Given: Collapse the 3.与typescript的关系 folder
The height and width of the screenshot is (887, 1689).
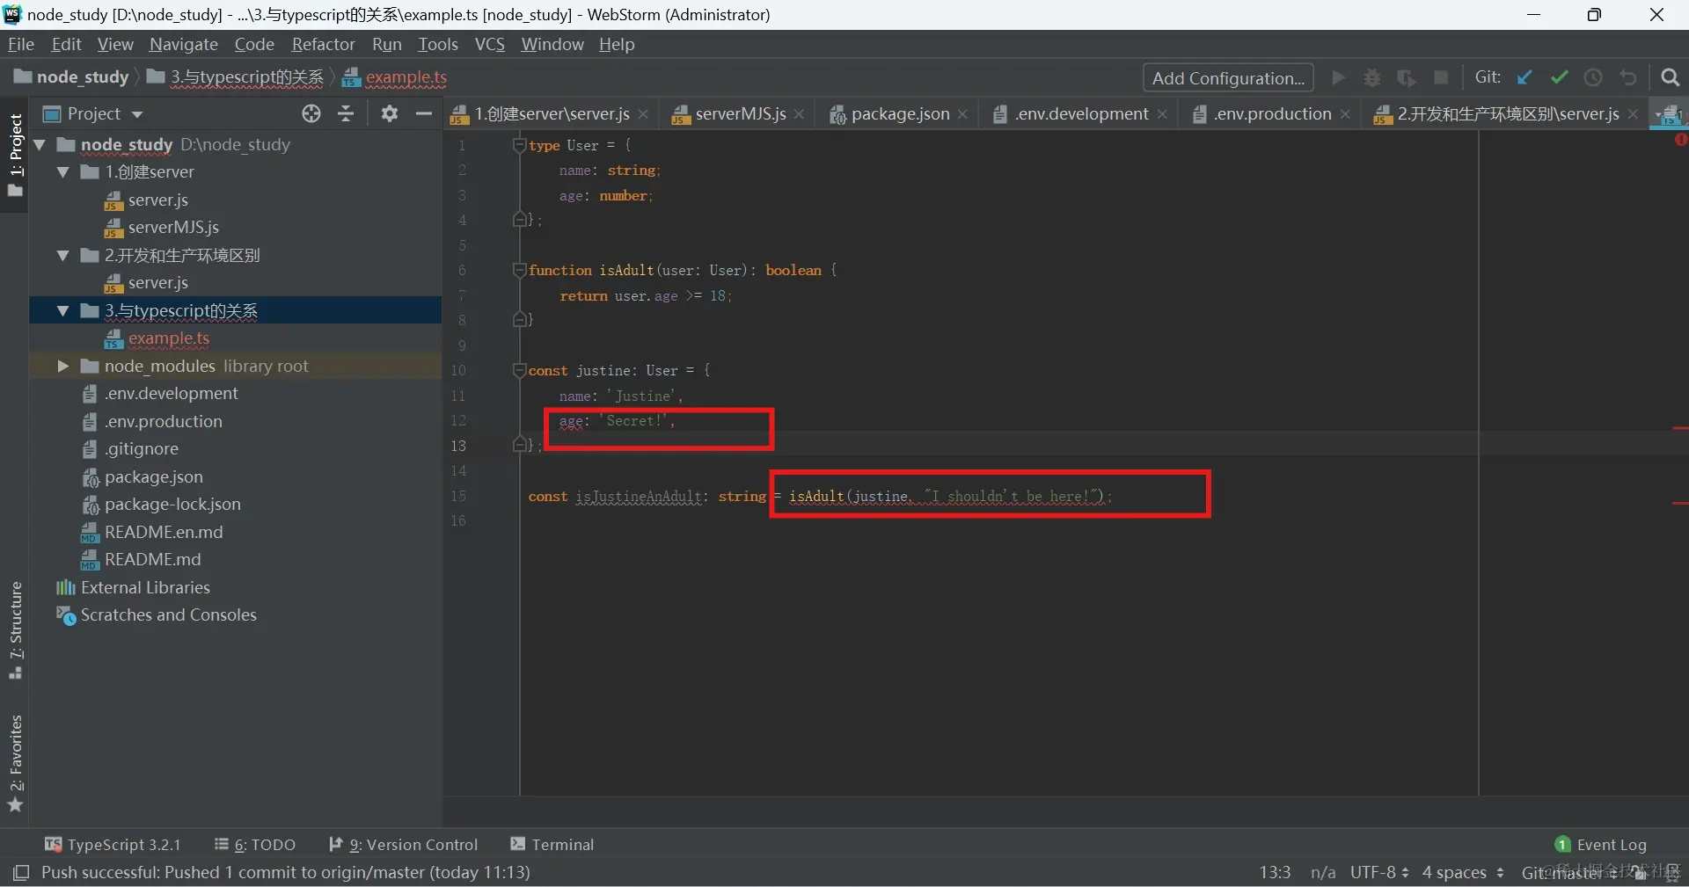Looking at the screenshot, I should pyautogui.click(x=63, y=311).
